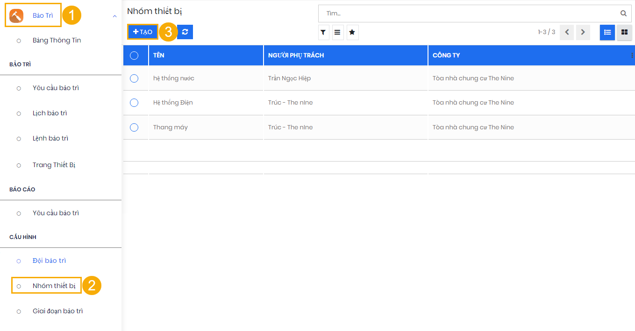
Task: Open Lệnh bảo trì menu item
Action: 50,139
